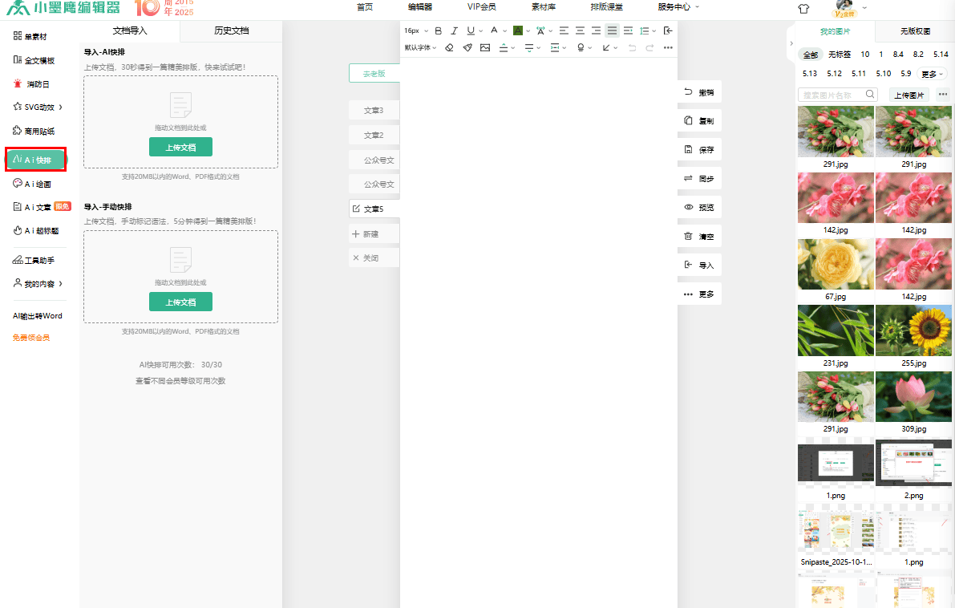Select the 全部 tag filter

click(x=811, y=55)
